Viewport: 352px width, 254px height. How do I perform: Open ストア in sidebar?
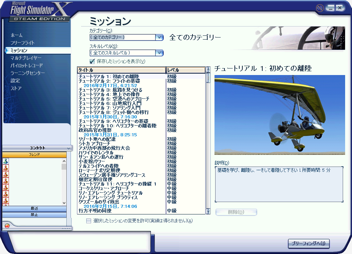[16, 88]
